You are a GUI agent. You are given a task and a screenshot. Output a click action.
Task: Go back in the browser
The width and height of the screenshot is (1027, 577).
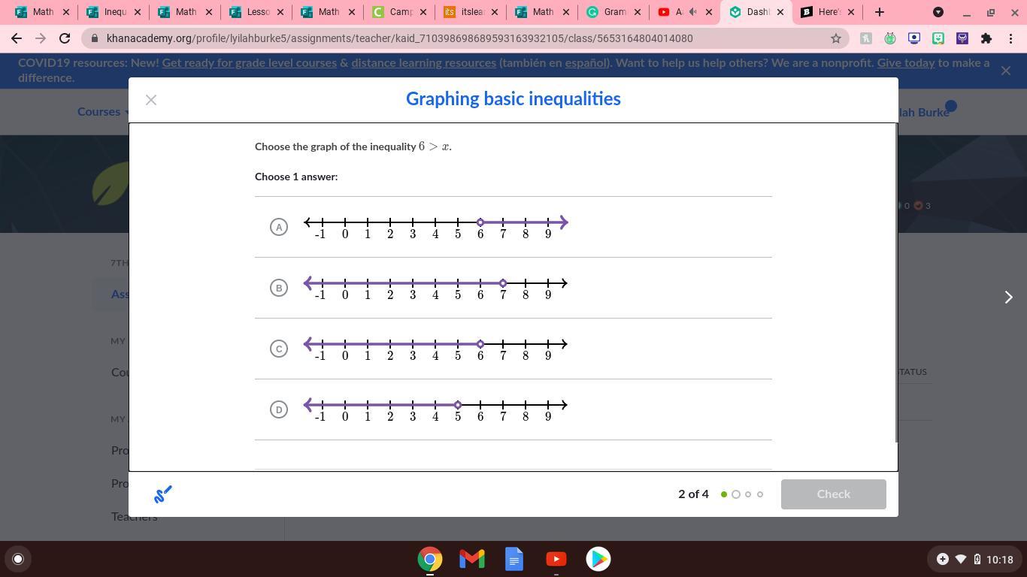tap(17, 38)
